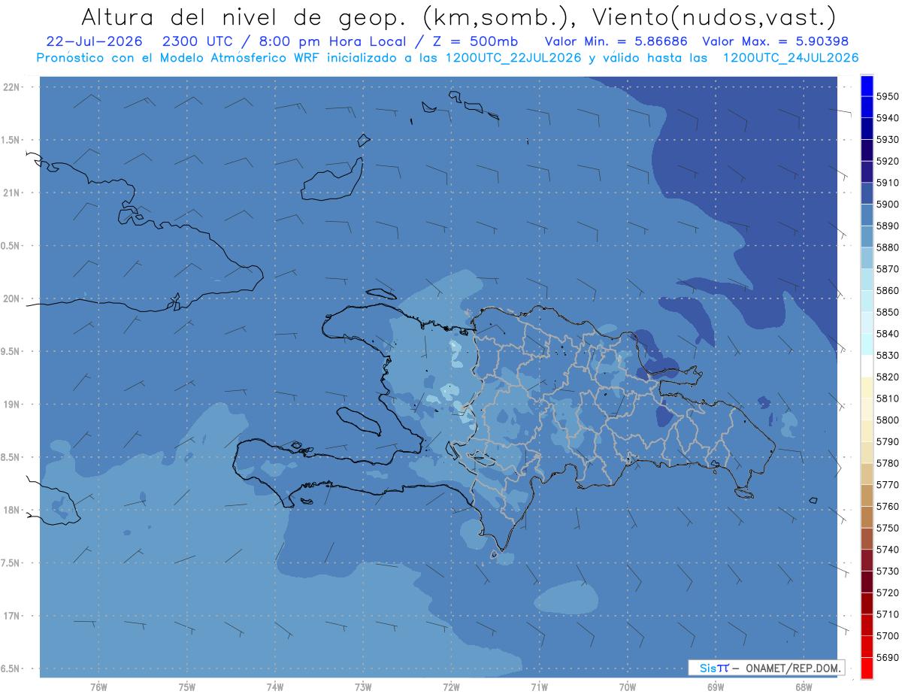Click the 70W longitude label
Screen dimensions: 902x697
[628, 686]
